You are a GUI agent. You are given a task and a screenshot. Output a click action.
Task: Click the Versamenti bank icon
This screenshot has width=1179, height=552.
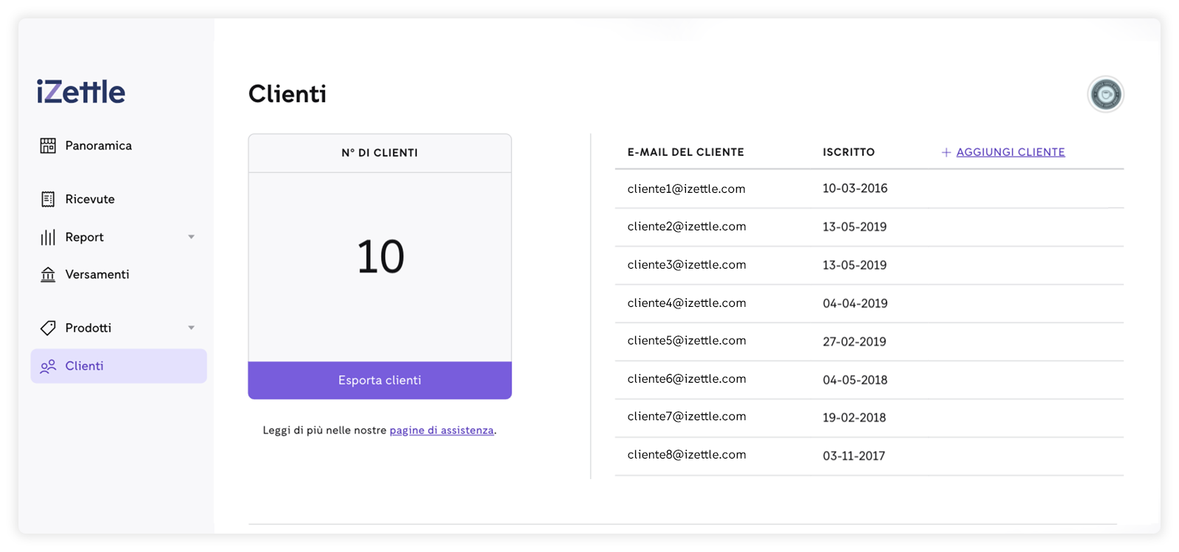point(48,275)
